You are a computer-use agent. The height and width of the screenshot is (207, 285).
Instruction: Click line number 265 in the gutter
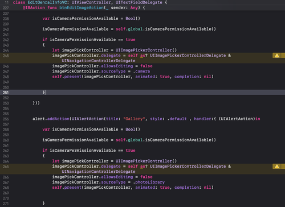coord(6,167)
